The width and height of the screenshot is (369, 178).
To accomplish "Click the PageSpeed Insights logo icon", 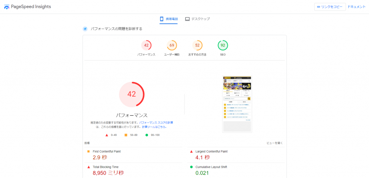I will click(7, 7).
